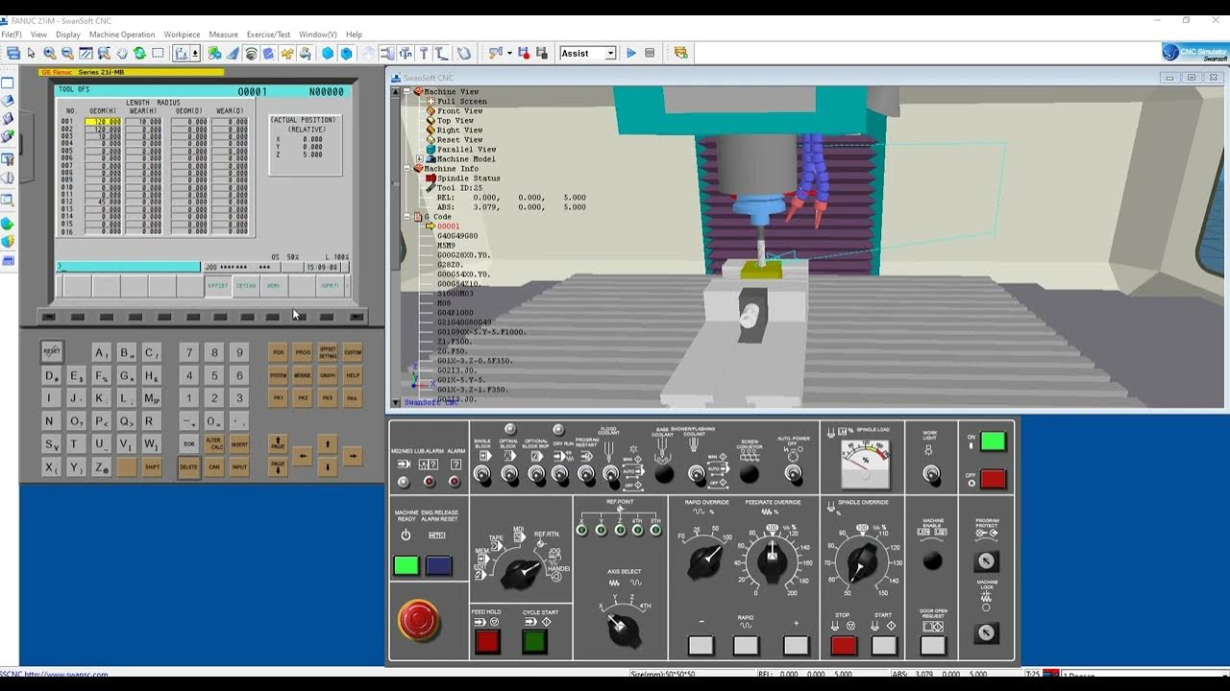Click the PROG function key
Screen dimensions: 1230x691
tap(303, 352)
